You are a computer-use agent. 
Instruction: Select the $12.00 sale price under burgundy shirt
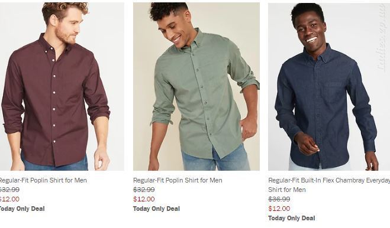coord(9,199)
